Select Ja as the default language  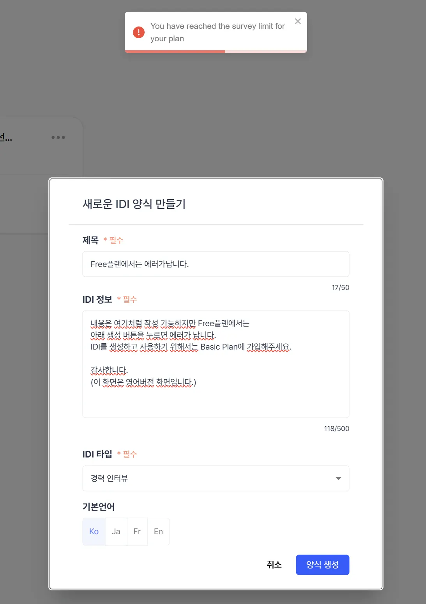click(116, 532)
